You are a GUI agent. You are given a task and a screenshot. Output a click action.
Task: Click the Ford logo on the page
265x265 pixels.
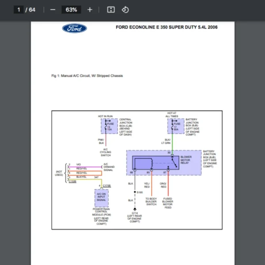pos(75,28)
